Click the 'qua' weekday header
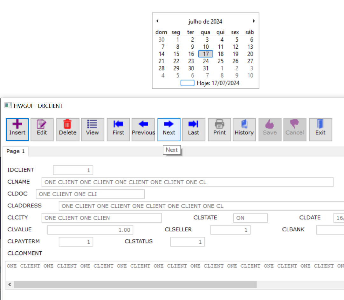 [x=205, y=32]
